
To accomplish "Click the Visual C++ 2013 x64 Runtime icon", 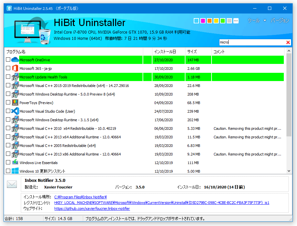I will pos(15,137).
